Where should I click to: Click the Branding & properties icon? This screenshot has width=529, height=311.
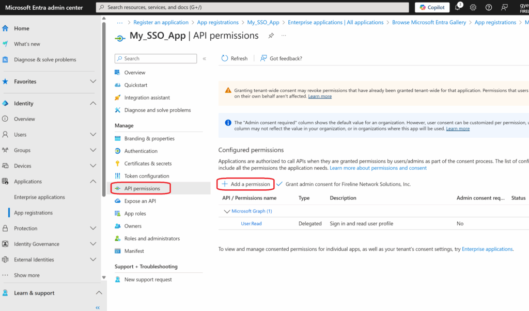point(117,139)
